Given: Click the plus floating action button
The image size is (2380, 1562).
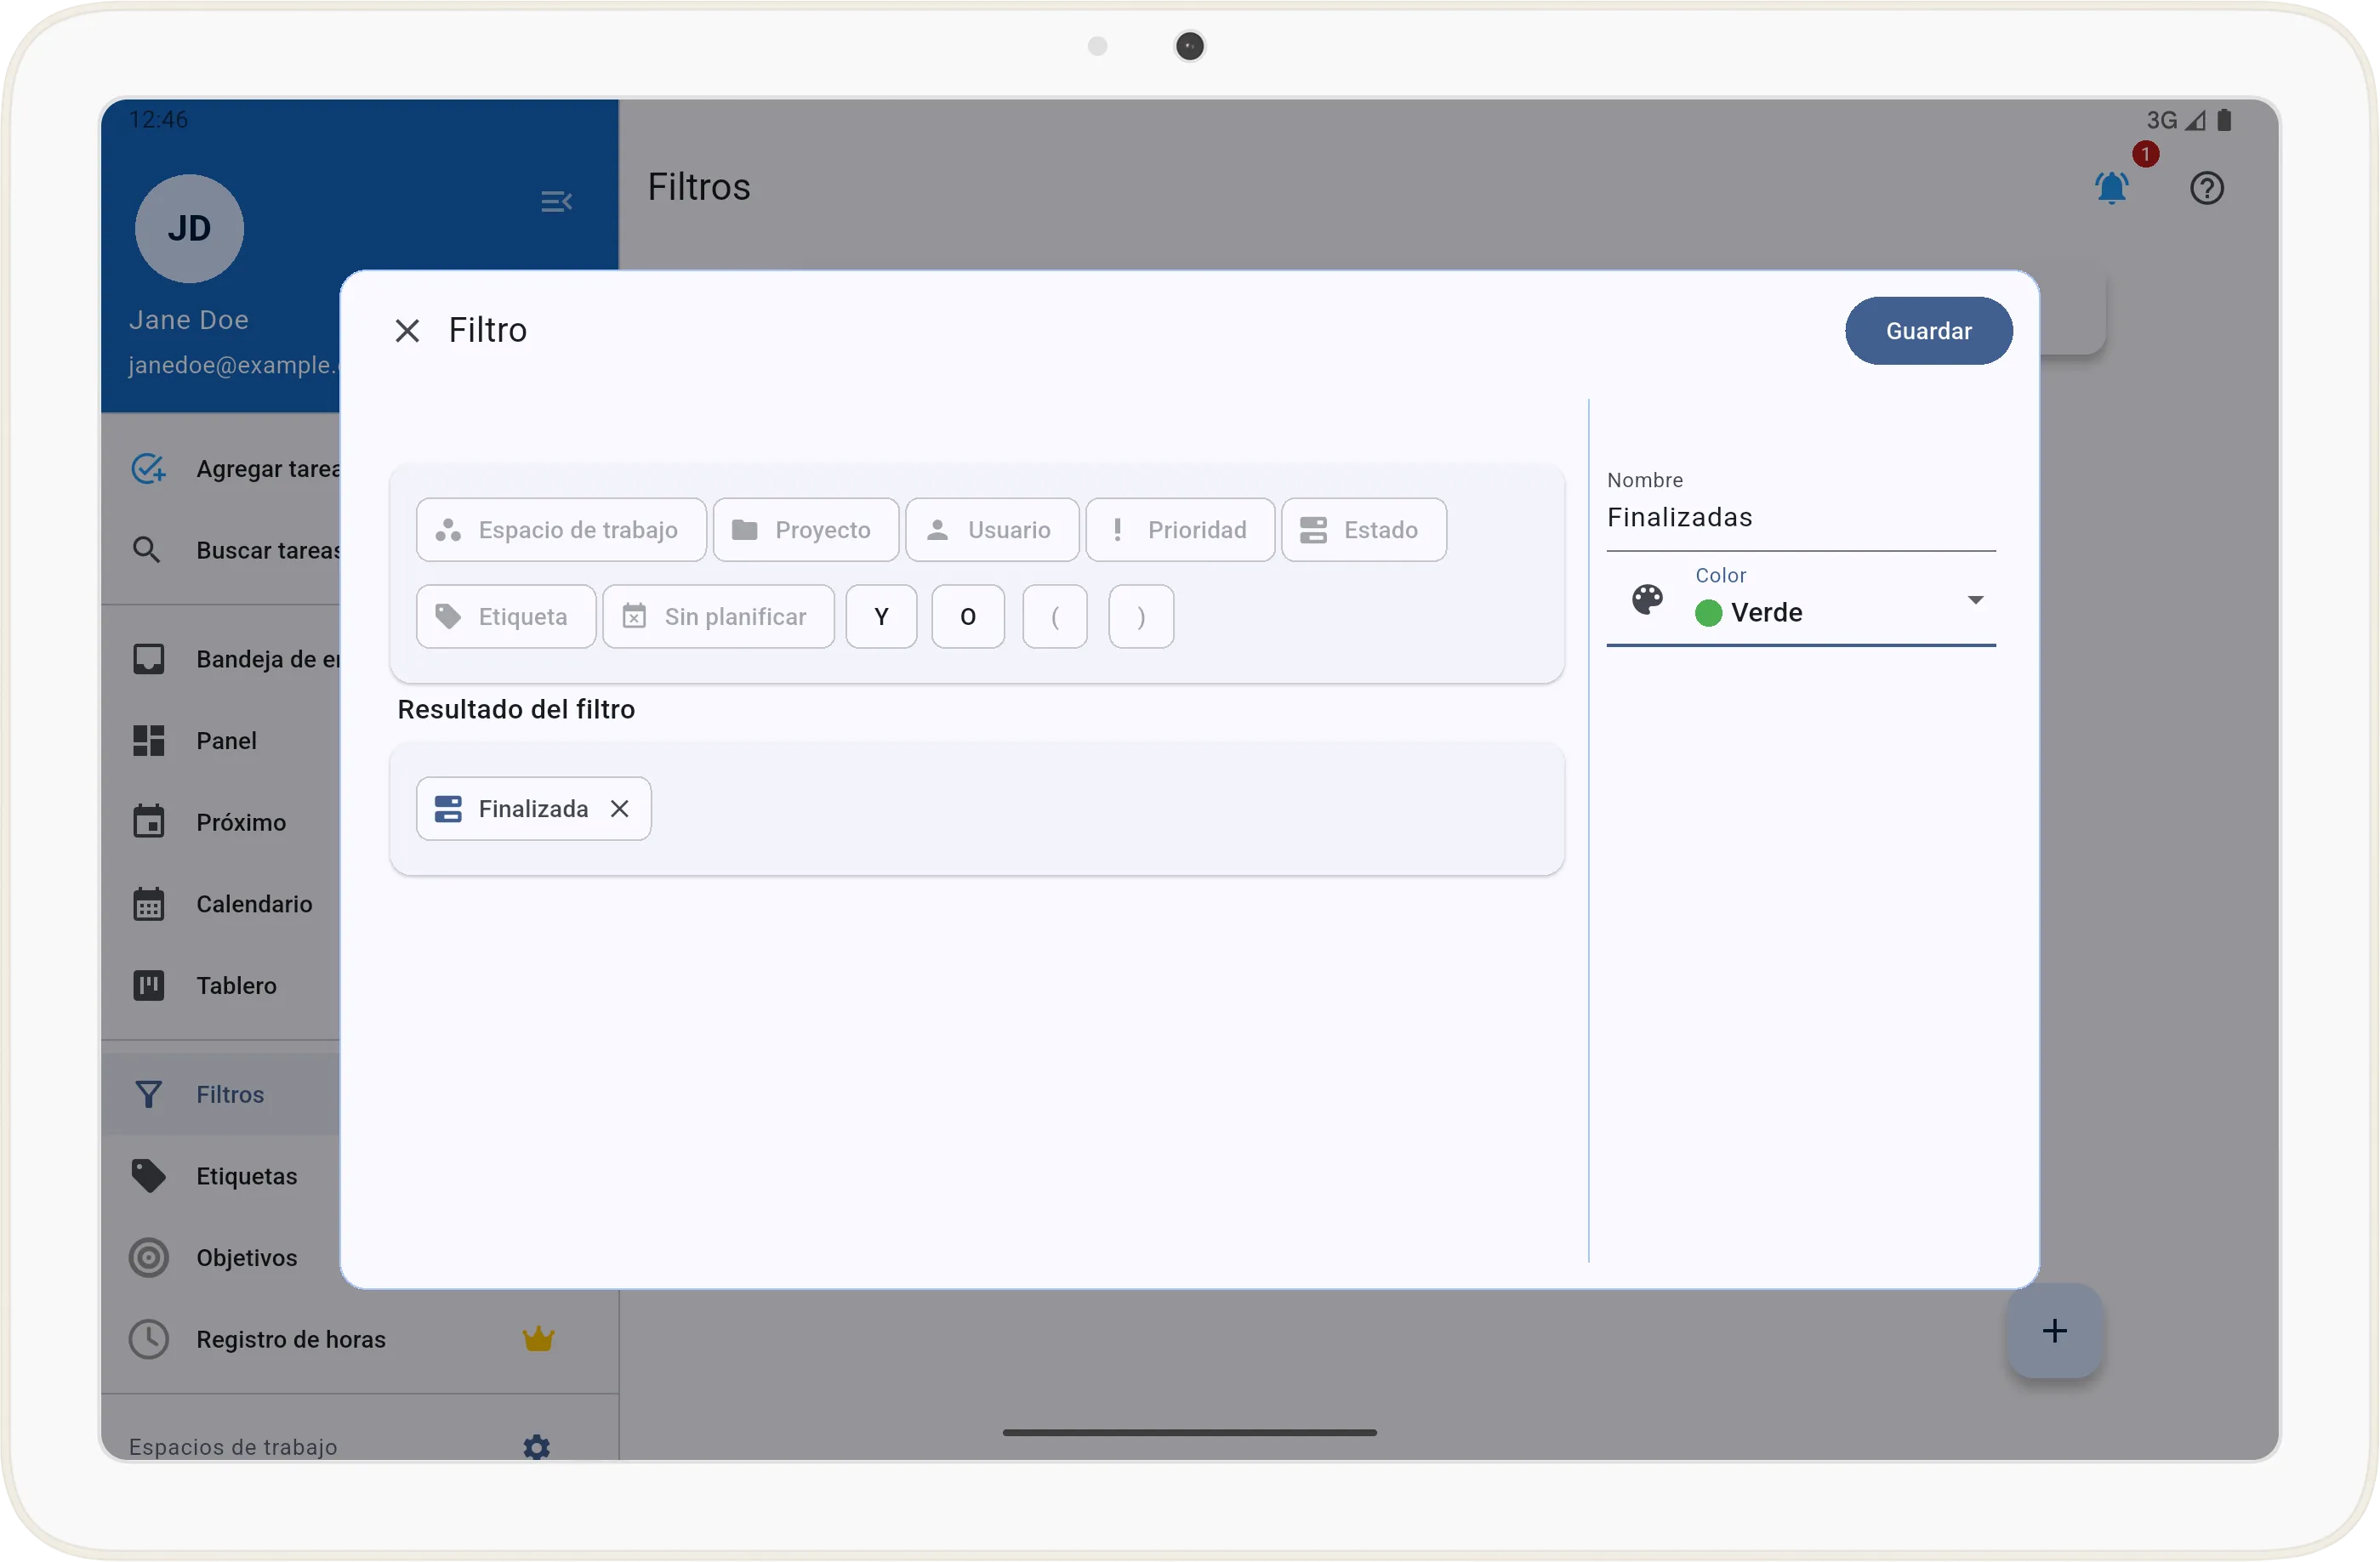Looking at the screenshot, I should click(x=2054, y=1332).
